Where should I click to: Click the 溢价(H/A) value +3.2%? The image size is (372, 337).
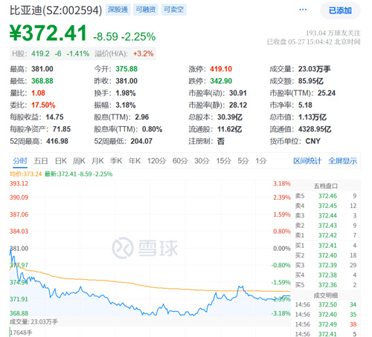tap(144, 53)
